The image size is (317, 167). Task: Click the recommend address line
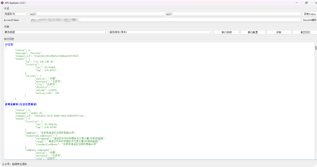click(x=71, y=138)
